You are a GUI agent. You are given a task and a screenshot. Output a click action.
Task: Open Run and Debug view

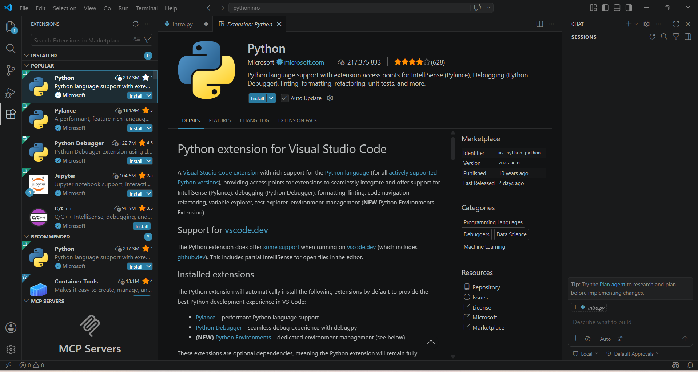11,93
